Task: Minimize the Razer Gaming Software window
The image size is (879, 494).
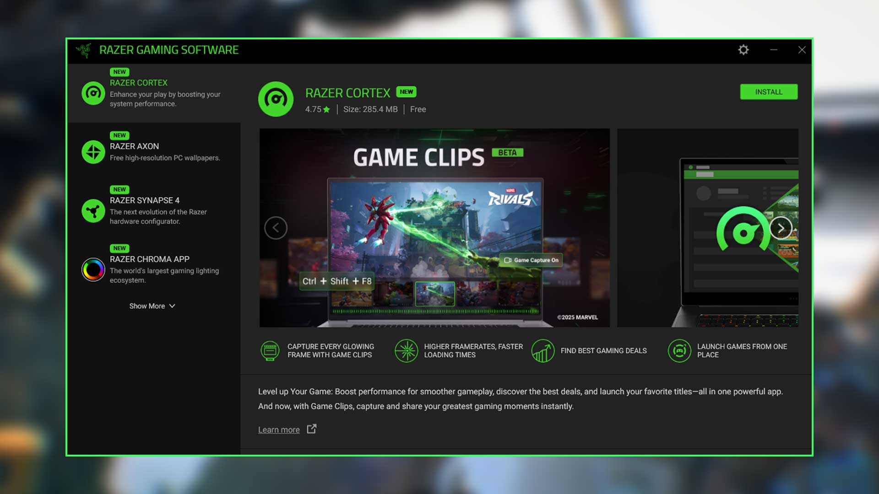Action: pyautogui.click(x=774, y=50)
